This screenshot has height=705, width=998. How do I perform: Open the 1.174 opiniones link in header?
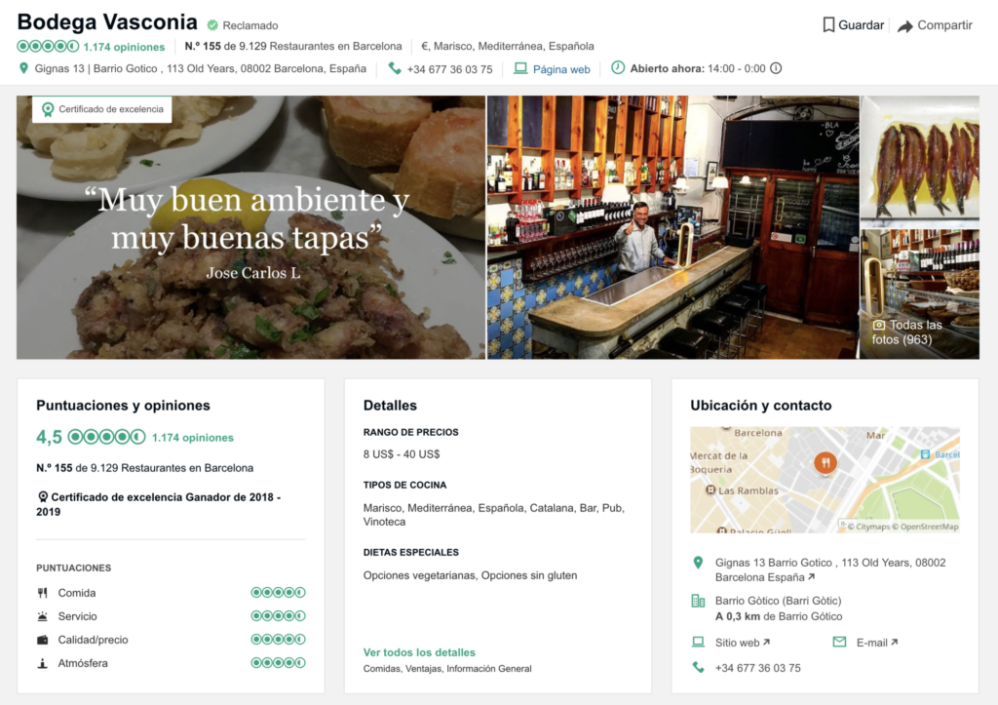pyautogui.click(x=124, y=47)
